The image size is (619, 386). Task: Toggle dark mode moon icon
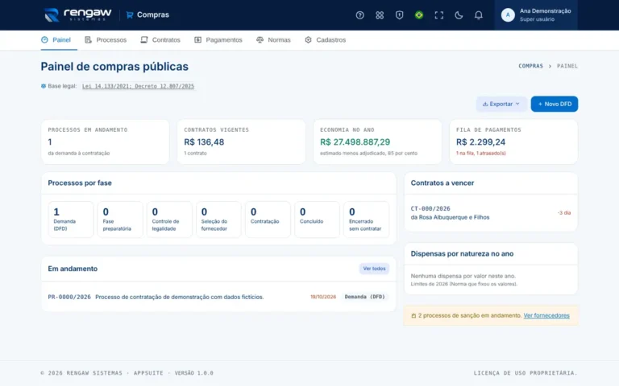pyautogui.click(x=459, y=15)
